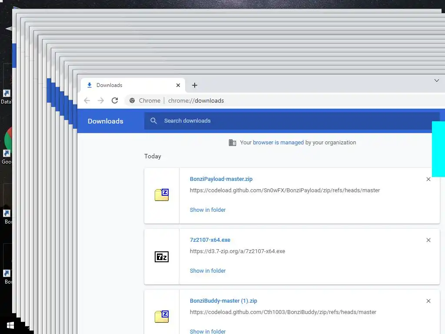Close the Downloads tab
This screenshot has height=334, width=445.
pyautogui.click(x=178, y=85)
